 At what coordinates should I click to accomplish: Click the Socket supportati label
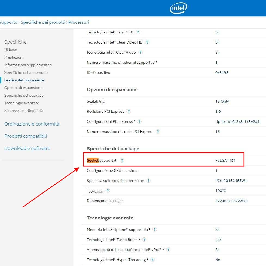[102, 160]
